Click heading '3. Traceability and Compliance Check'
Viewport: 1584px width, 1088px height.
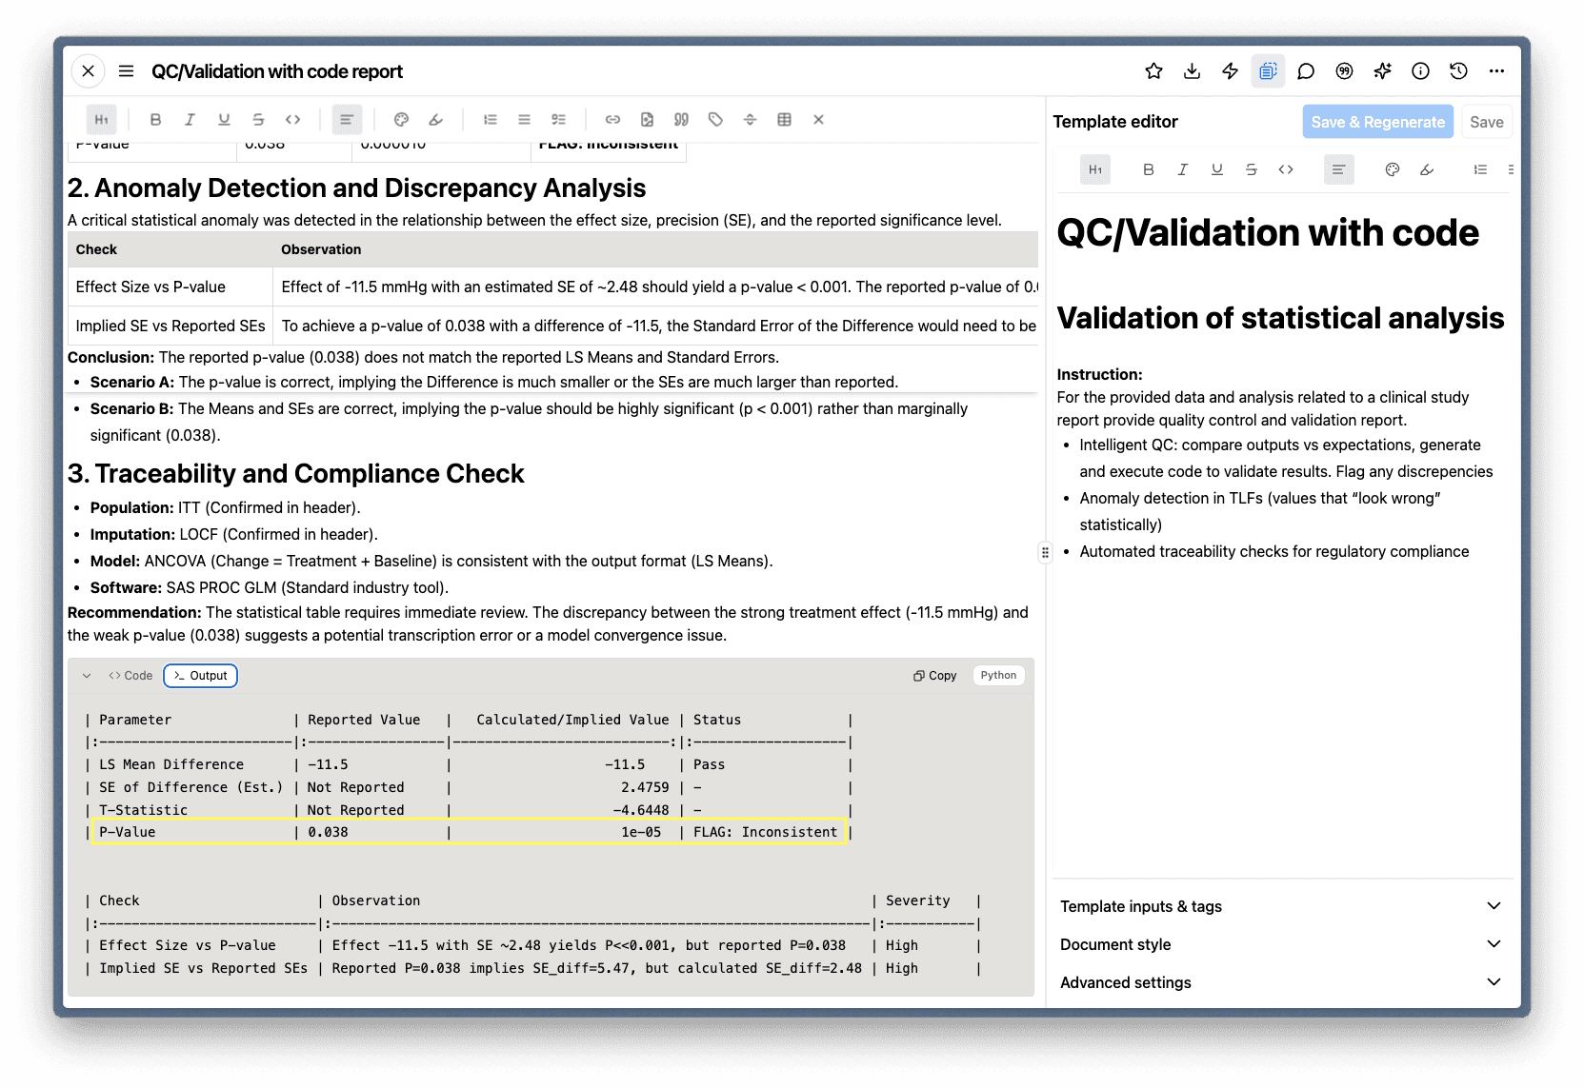(295, 473)
